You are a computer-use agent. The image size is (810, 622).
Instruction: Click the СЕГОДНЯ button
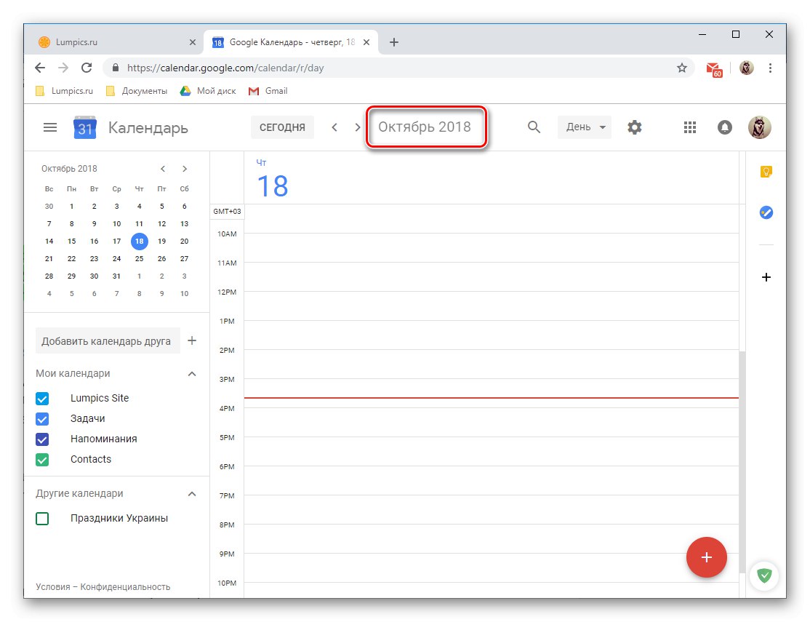click(282, 127)
